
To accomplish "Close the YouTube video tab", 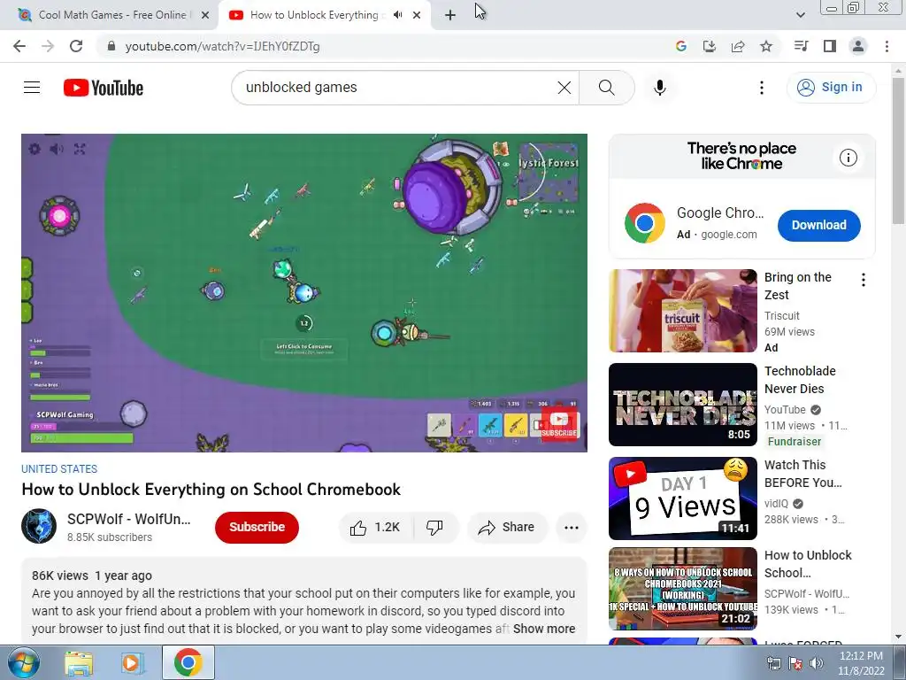I will click(417, 16).
